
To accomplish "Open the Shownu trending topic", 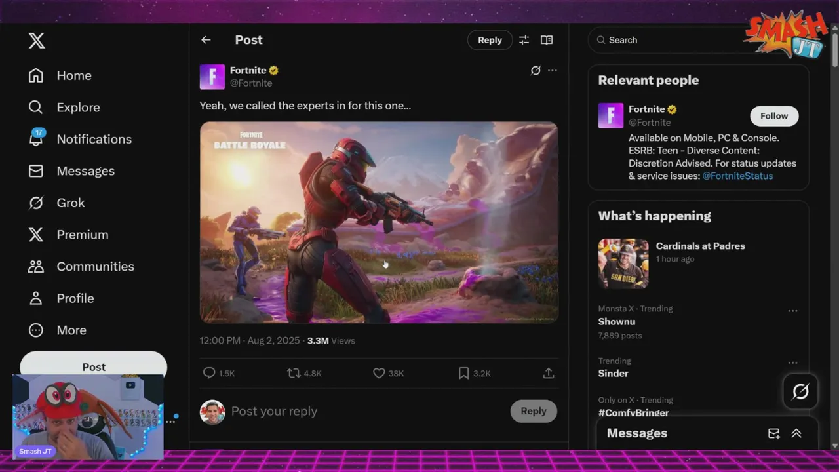I will 617,322.
